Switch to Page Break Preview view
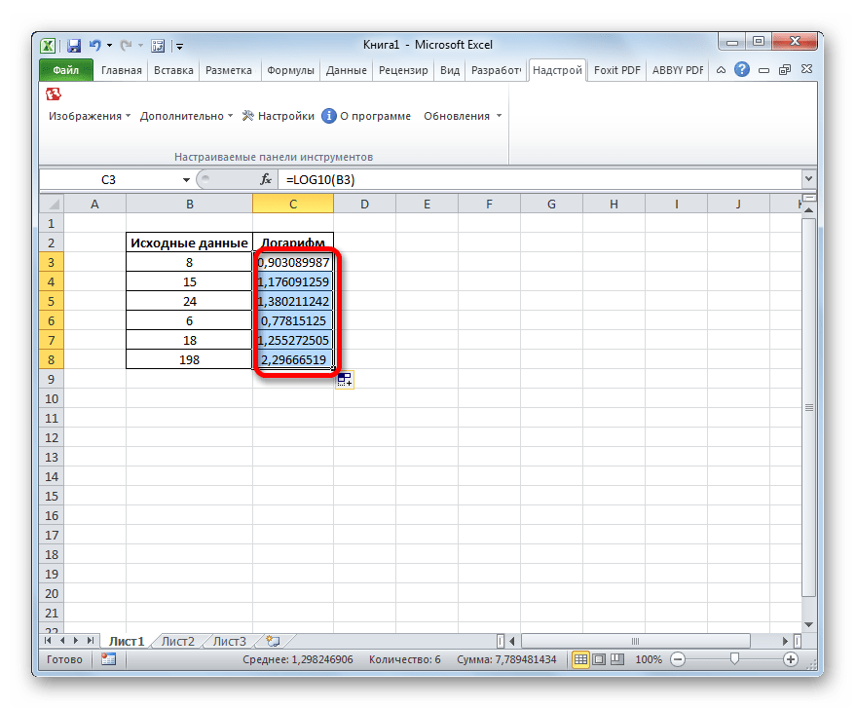The height and width of the screenshot is (709, 856). pos(617,659)
